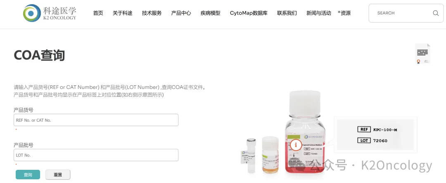Open the 首页 menu item
446x183 pixels.
coord(98,13)
